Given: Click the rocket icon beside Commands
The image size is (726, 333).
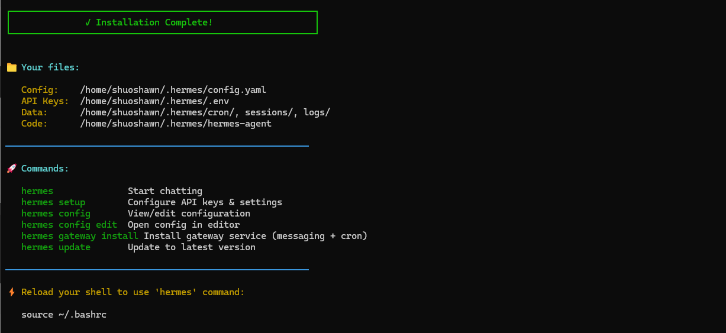Looking at the screenshot, I should tap(12, 169).
